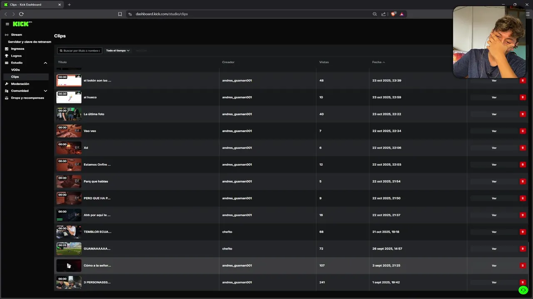Screen dimensions: 533x299
Task: Open Moderación in the sidebar
Action: 20,84
